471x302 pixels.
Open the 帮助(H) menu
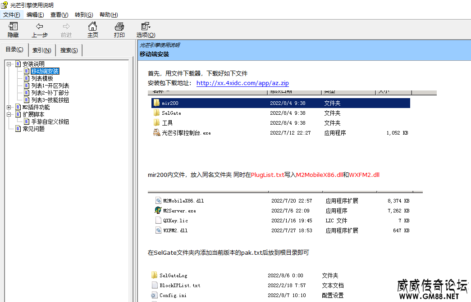tap(109, 15)
